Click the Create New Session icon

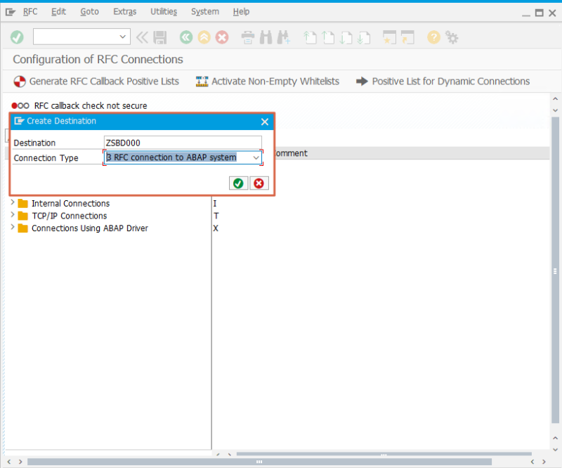click(389, 37)
